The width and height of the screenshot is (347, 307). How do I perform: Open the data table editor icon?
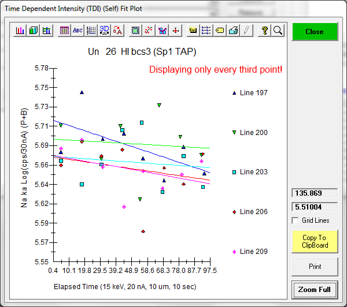(x=64, y=31)
